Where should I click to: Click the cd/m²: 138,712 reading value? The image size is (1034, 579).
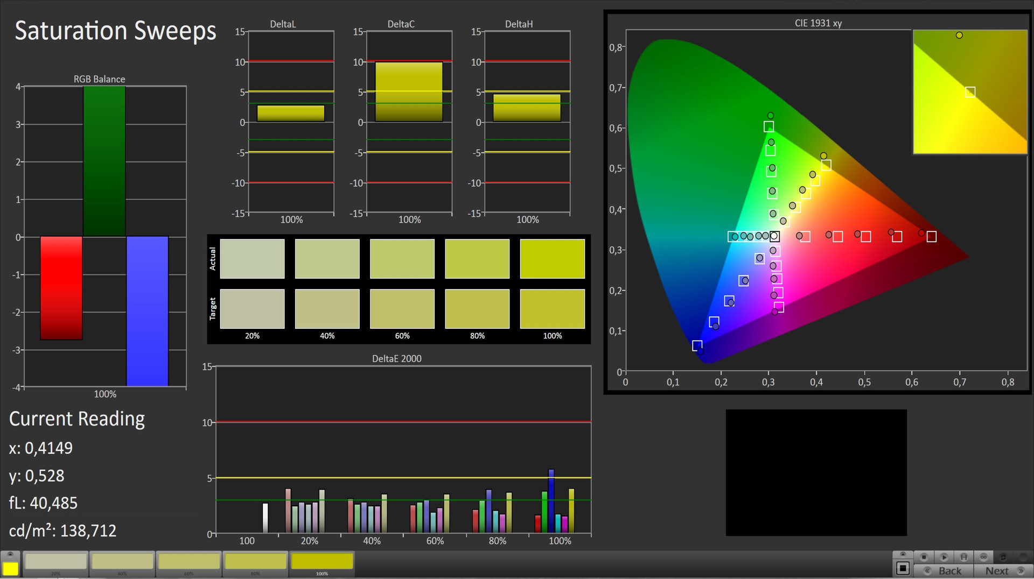[62, 531]
